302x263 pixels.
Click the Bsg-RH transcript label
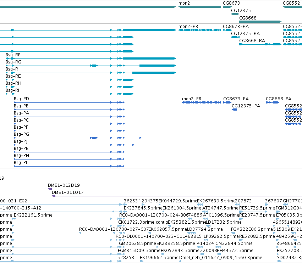pos(13,83)
